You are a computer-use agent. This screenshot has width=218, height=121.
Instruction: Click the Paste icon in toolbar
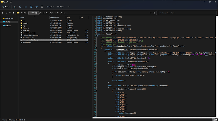pyautogui.click(x=26, y=7)
